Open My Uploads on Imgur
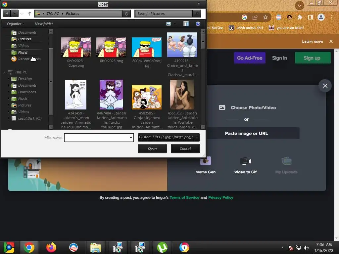339x254 pixels. coord(286,165)
